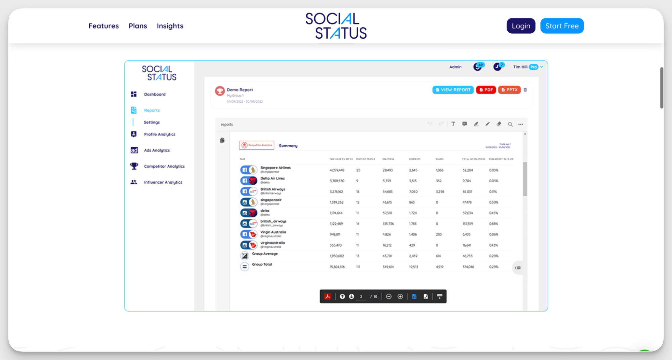
Task: Click the redo arrow in viewer toolbar
Action: 441,124
